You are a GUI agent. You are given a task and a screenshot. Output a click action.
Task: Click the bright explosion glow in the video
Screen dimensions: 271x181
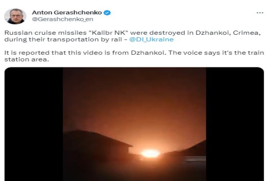pyautogui.click(x=150, y=153)
